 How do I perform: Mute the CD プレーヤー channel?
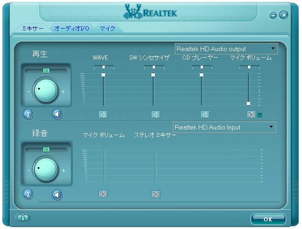pyautogui.click(x=205, y=114)
